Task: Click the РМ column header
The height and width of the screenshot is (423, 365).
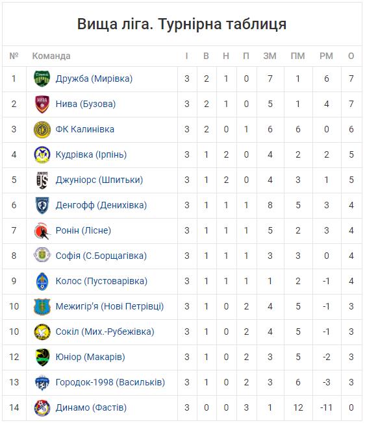Action: [327, 56]
